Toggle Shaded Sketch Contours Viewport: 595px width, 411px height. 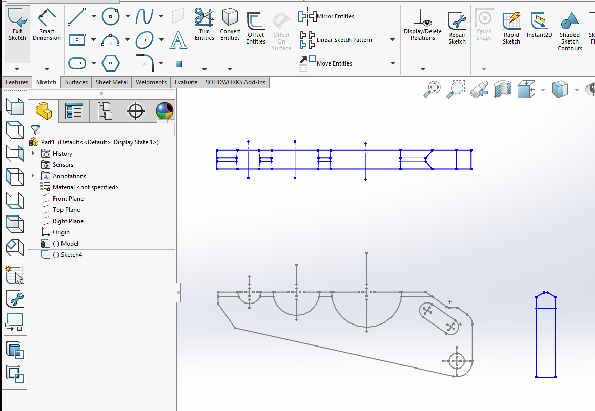click(x=569, y=31)
